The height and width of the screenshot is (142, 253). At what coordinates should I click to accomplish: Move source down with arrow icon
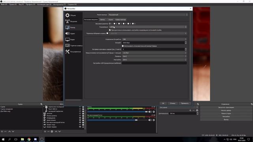tap(60, 131)
